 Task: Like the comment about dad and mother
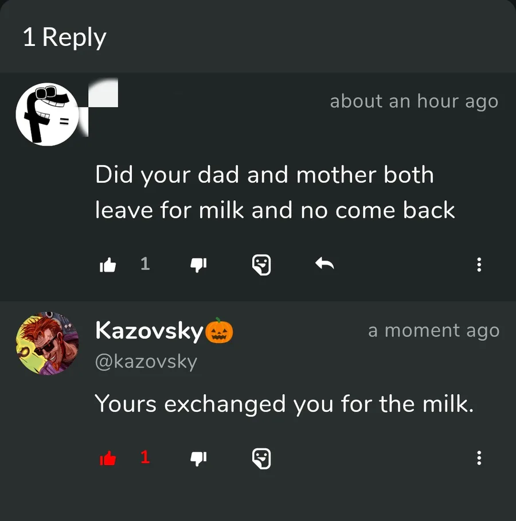point(108,265)
